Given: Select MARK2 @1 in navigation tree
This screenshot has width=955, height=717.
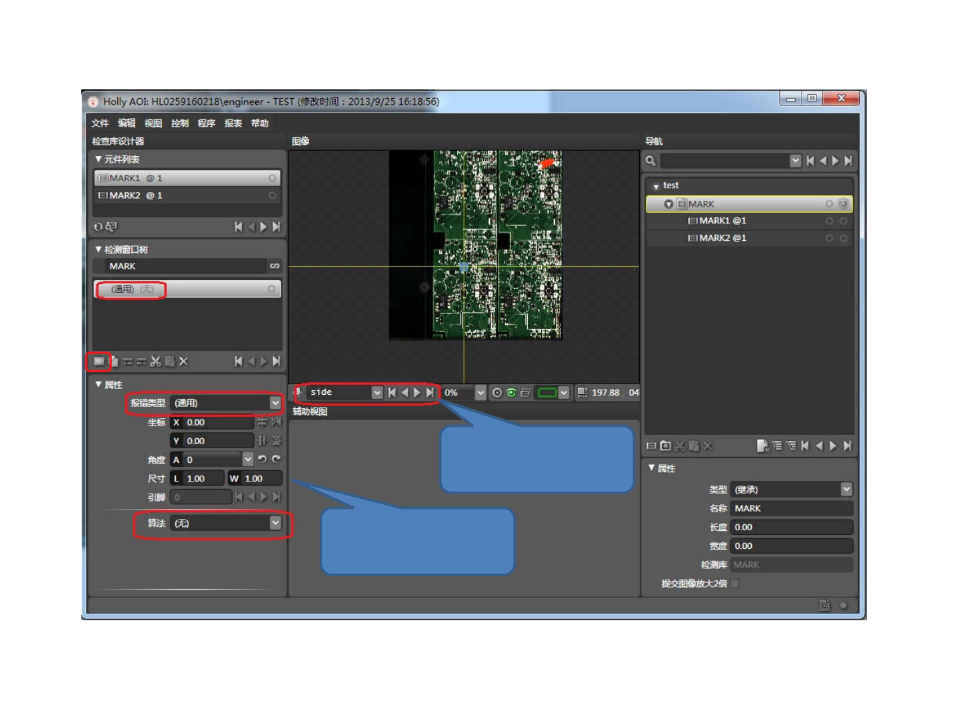Looking at the screenshot, I should coord(722,238).
